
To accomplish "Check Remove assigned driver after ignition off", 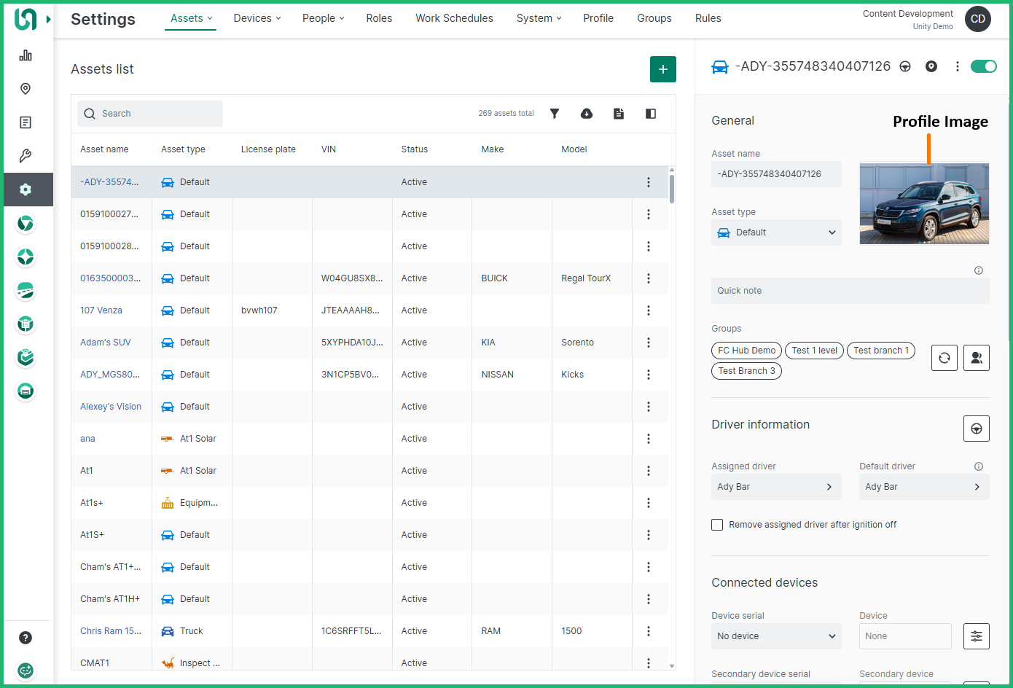I will point(717,525).
